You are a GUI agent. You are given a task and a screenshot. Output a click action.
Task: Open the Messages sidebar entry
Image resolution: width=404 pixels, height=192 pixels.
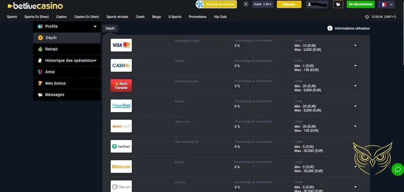67,95
